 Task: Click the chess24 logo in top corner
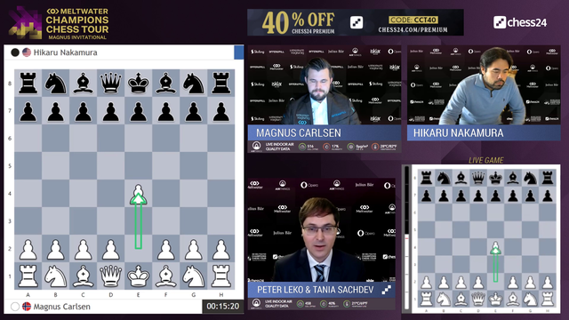519,22
